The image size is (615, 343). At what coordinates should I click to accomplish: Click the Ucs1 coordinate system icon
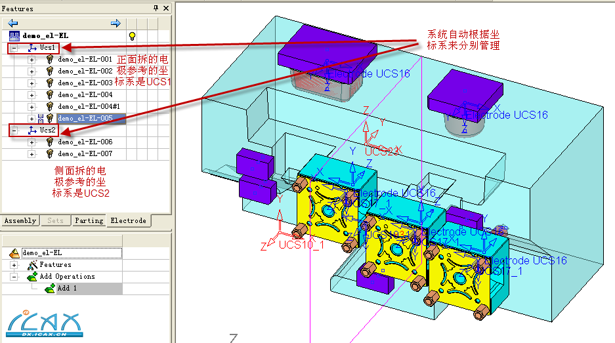tap(32, 48)
